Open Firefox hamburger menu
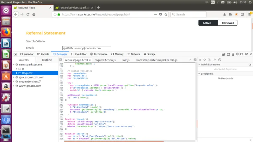This screenshot has width=253, height=142. coord(250,14)
